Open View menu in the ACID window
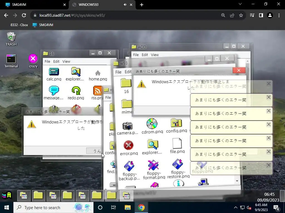Screen dimensions: 285x213 pyautogui.click(x=155, y=55)
